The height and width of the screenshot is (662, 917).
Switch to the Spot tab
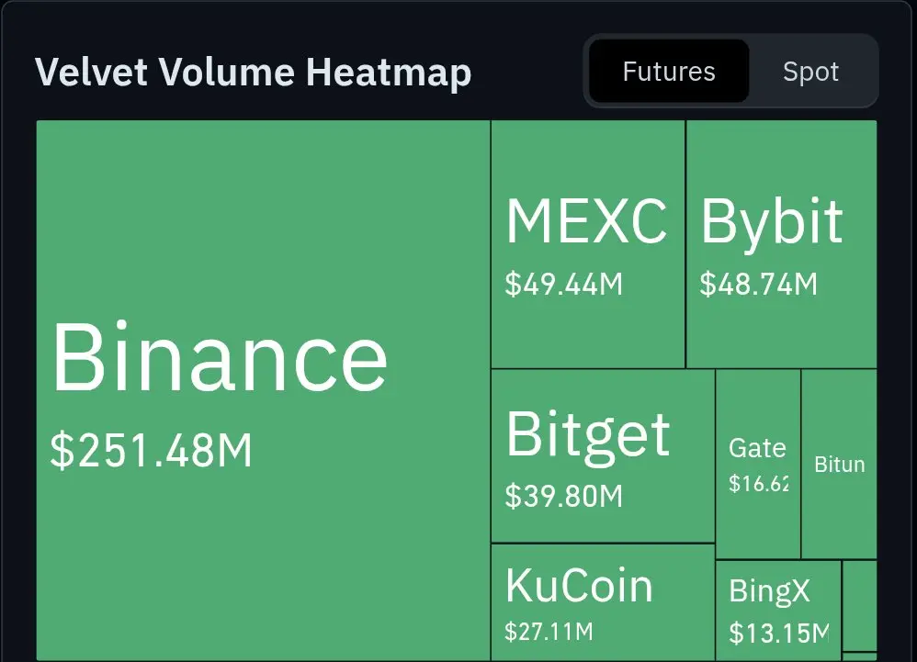point(810,72)
